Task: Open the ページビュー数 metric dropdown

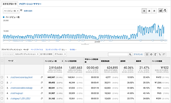Action: 11,11
